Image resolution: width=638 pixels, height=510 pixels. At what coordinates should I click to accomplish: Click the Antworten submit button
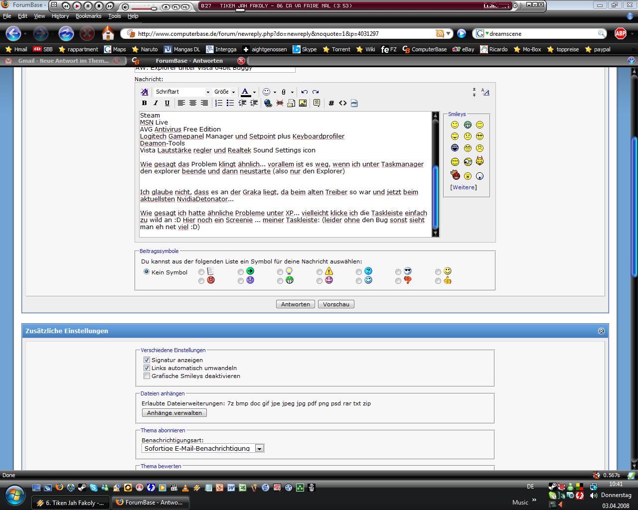click(x=296, y=304)
